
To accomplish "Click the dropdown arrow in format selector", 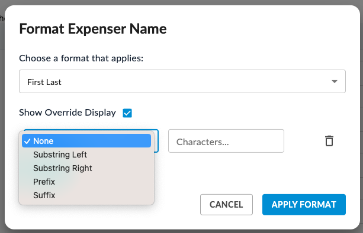I will pos(334,81).
